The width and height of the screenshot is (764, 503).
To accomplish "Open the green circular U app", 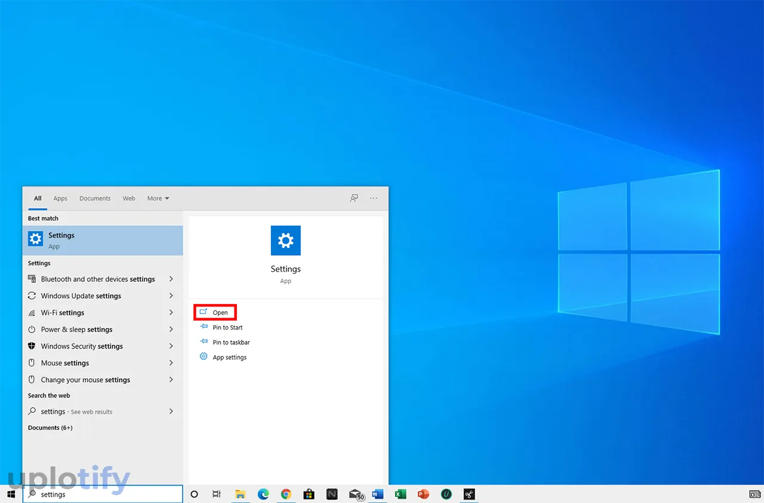I will [446, 494].
